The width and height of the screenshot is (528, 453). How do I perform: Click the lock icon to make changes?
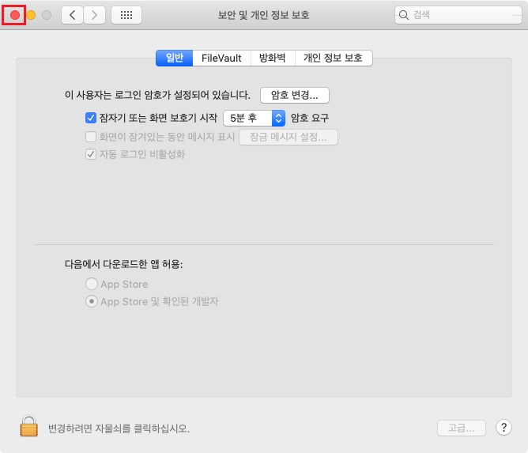pos(29,426)
